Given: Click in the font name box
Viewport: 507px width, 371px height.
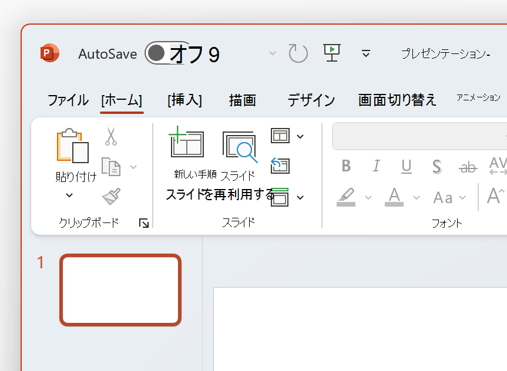Looking at the screenshot, I should coord(419,136).
